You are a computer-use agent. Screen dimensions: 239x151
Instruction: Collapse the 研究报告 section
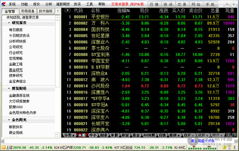pyautogui.click(x=9, y=23)
